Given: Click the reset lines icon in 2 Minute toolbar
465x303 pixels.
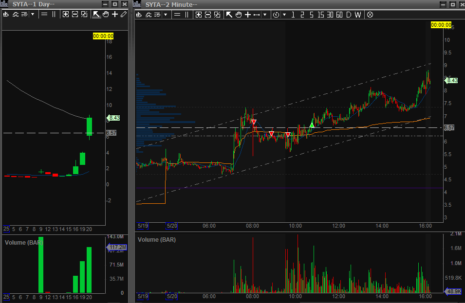Looking at the screenshot, I should (157, 15).
